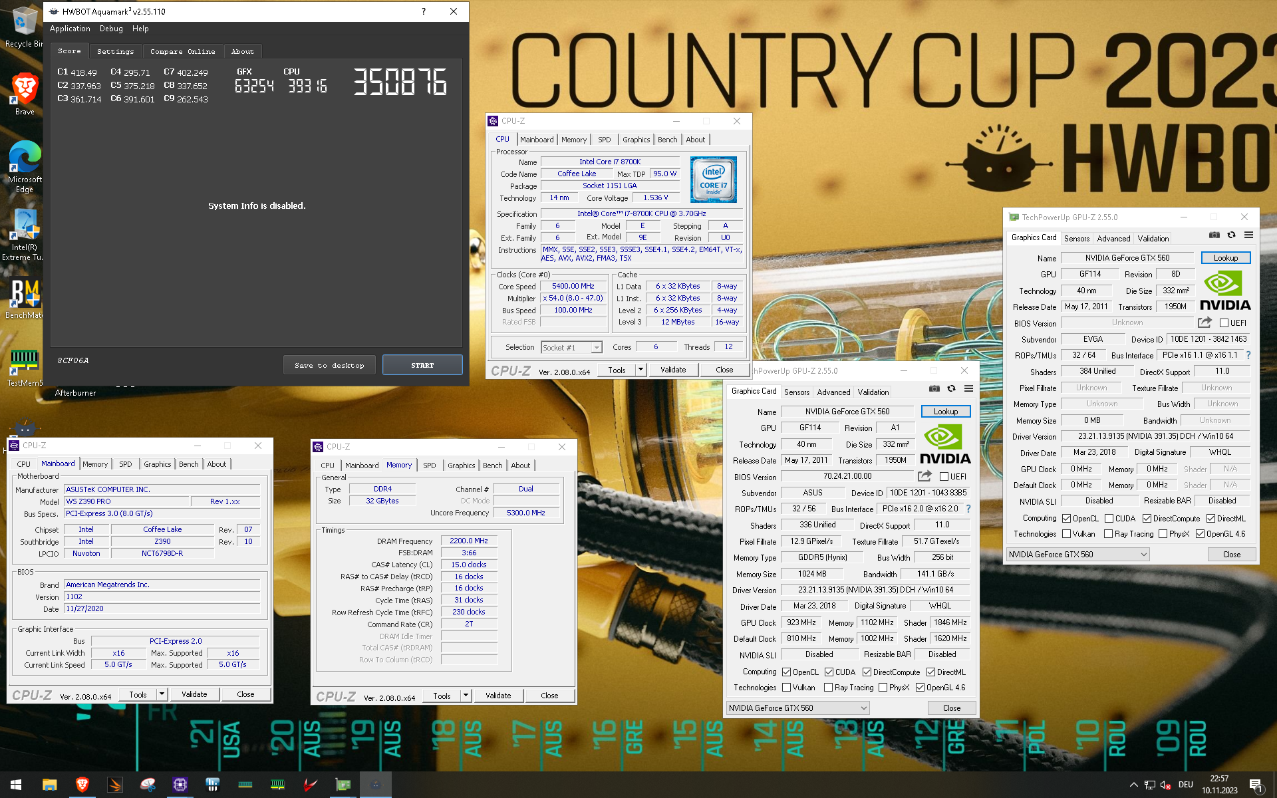Toggle OpenCL checkbox in the lower GPU-Z window
The width and height of the screenshot is (1277, 798).
[x=787, y=672]
